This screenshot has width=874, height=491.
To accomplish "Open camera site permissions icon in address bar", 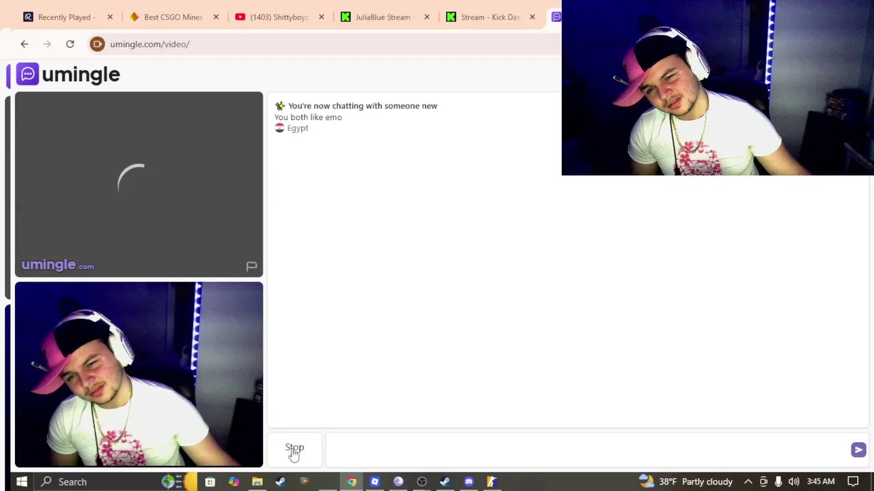I will pyautogui.click(x=98, y=44).
